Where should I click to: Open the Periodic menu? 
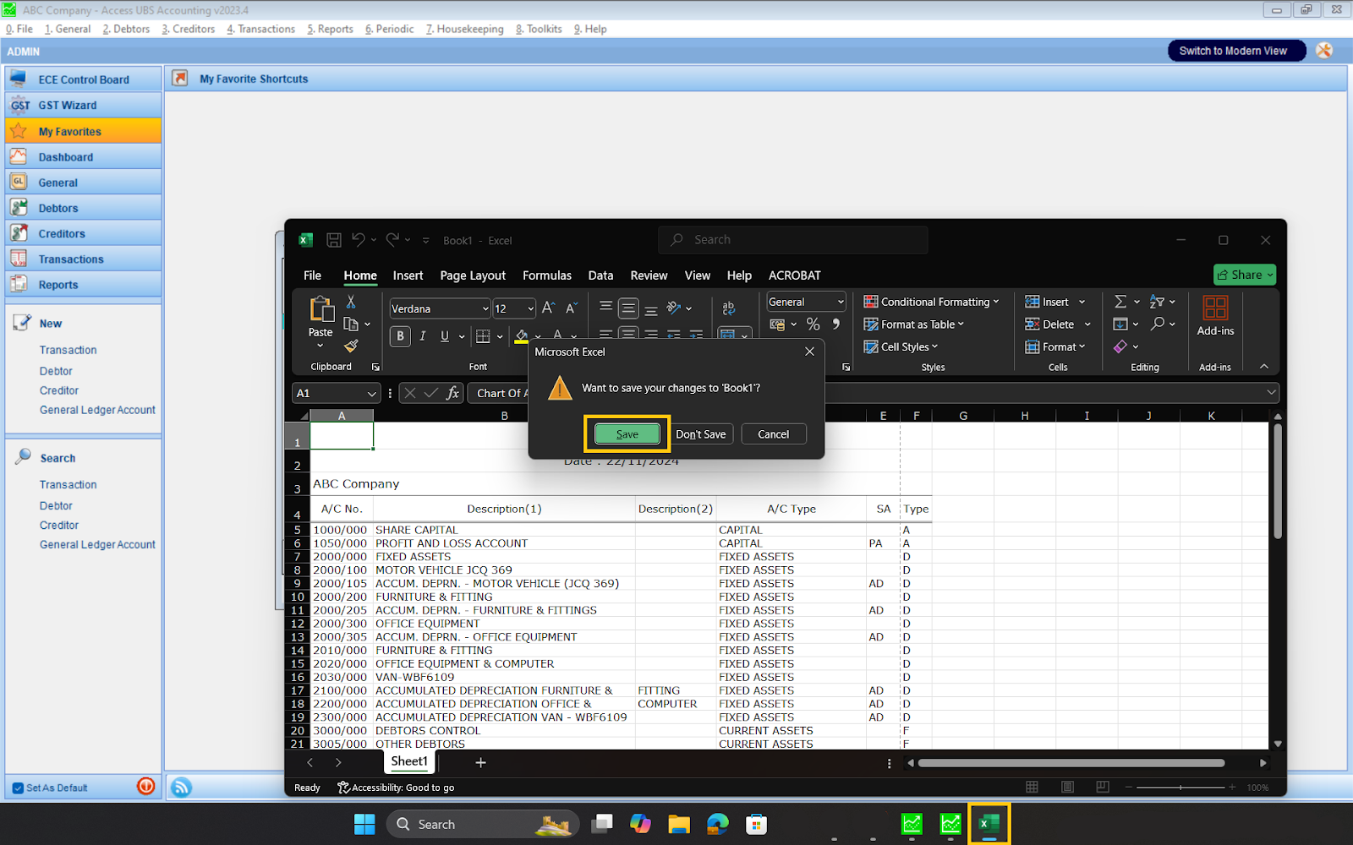[390, 29]
